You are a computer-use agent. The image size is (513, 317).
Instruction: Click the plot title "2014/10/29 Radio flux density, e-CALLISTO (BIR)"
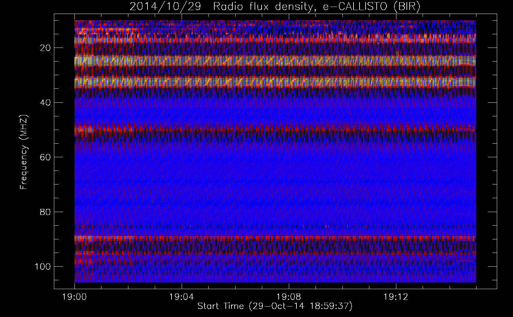pyautogui.click(x=275, y=7)
